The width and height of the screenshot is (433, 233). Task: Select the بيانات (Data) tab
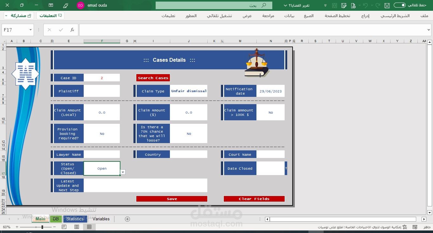pyautogui.click(x=289, y=16)
